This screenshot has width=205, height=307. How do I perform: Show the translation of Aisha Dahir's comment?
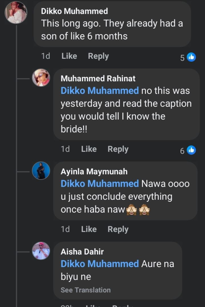coord(86,290)
